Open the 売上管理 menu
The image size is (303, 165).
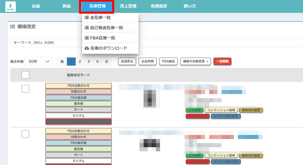coord(128,6)
